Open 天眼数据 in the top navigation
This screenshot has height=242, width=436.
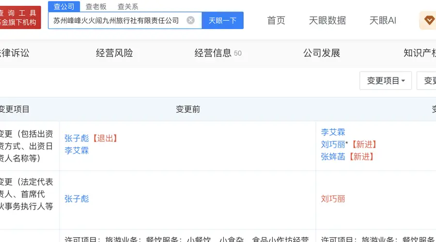pyautogui.click(x=327, y=20)
